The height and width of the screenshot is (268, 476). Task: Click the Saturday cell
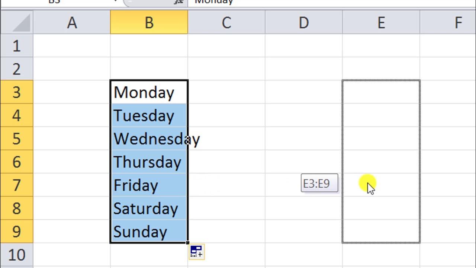tap(149, 208)
